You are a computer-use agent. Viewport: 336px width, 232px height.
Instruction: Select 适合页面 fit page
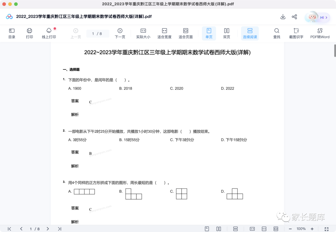coord(185,33)
